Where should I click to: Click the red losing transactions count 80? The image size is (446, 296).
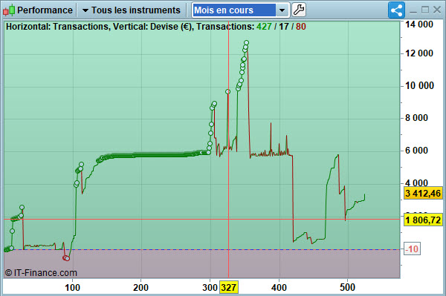[x=301, y=27]
